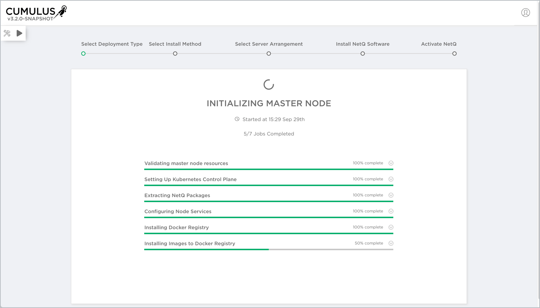Select the Select Install Method step label

[x=175, y=44]
